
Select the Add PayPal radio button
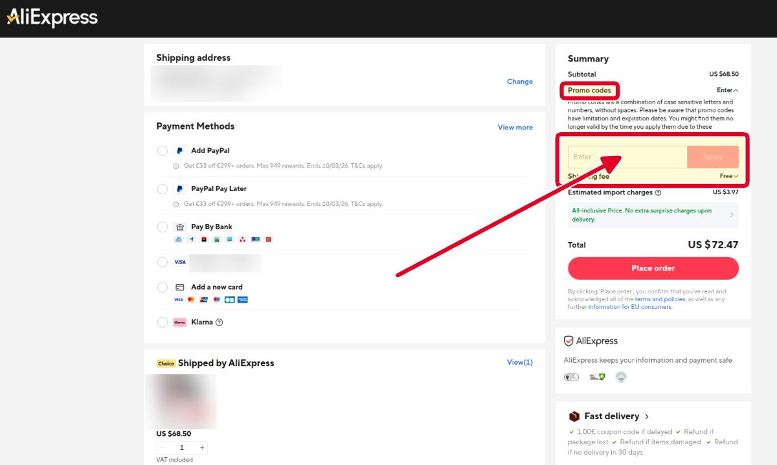pyautogui.click(x=163, y=151)
